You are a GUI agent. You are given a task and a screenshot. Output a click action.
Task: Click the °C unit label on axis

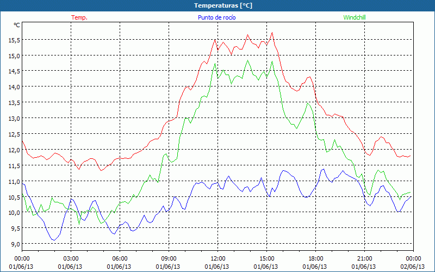coord(17,25)
